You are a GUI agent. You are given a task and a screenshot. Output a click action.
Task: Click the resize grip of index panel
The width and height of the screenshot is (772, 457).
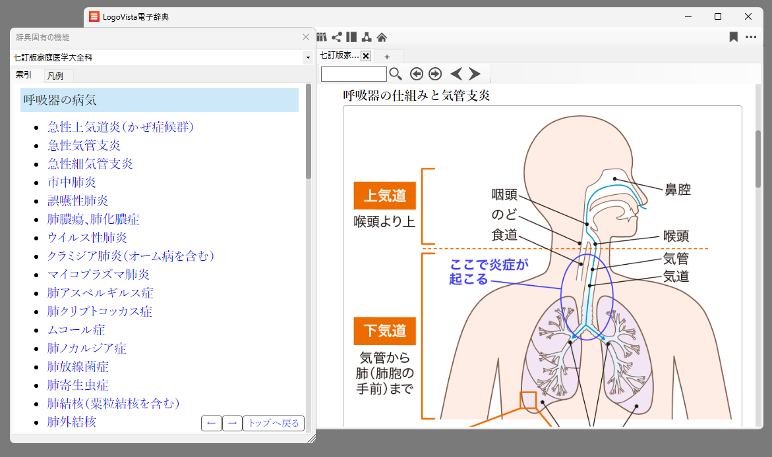coord(311,439)
